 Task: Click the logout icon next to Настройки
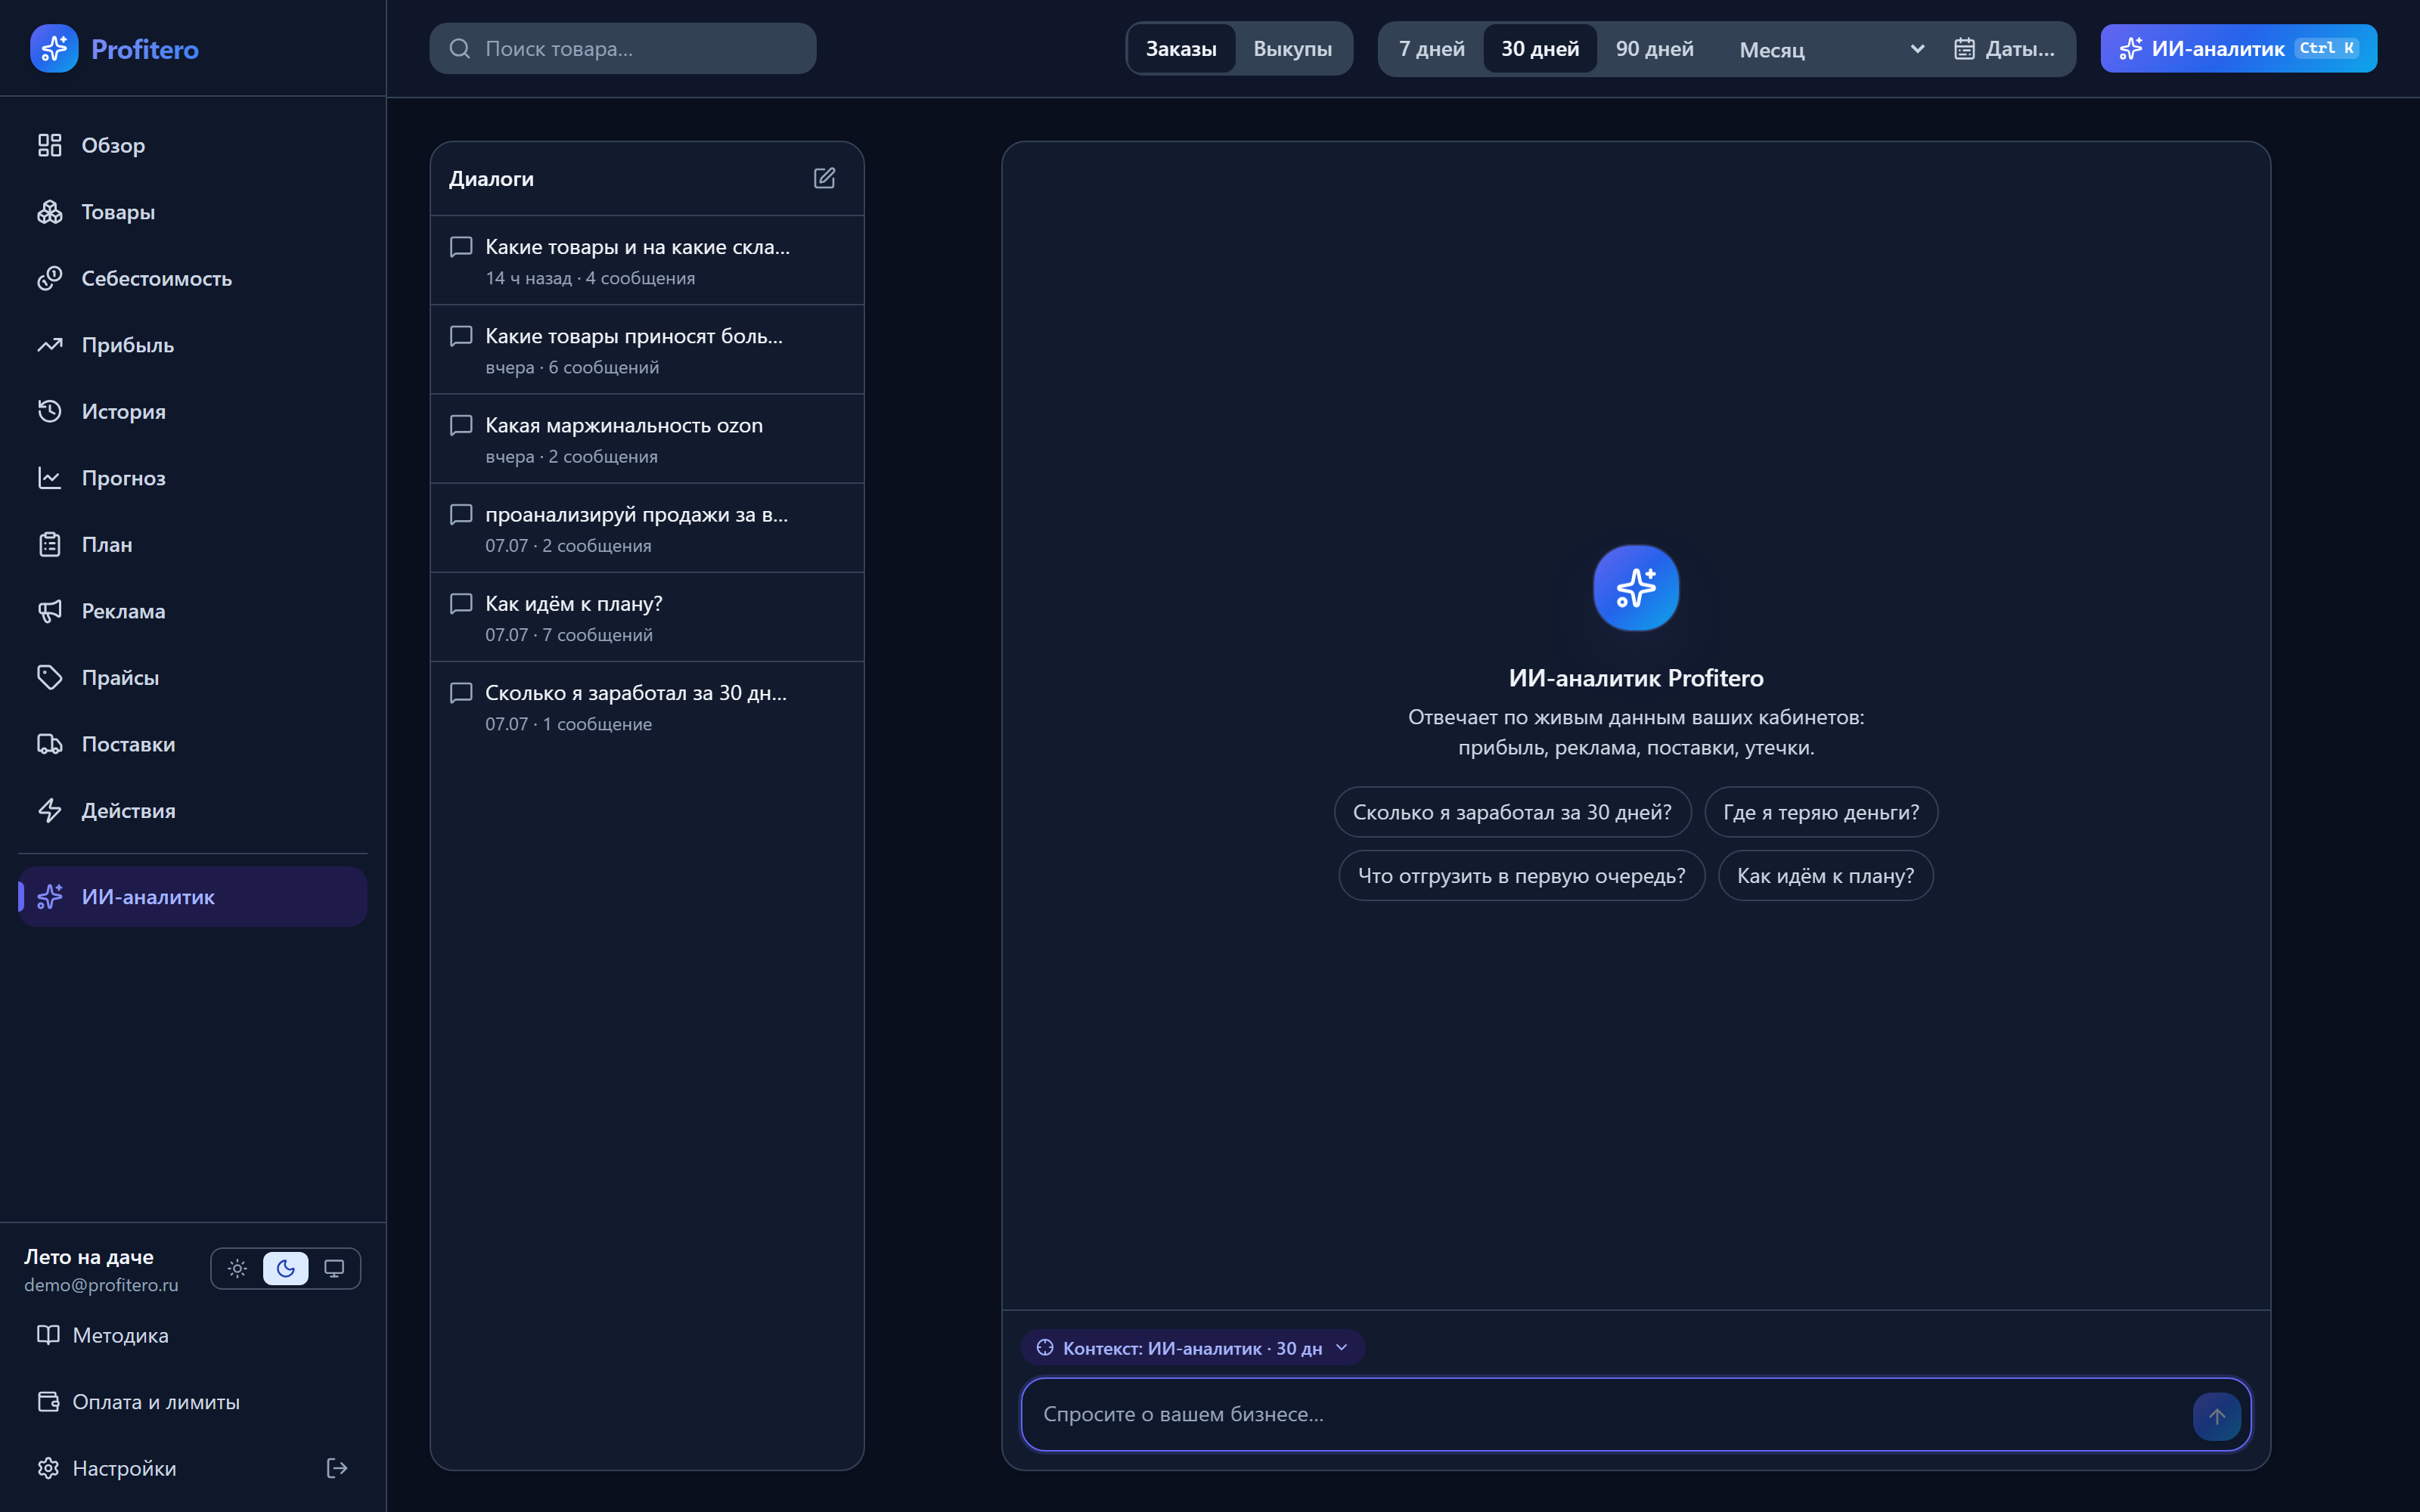click(x=337, y=1468)
